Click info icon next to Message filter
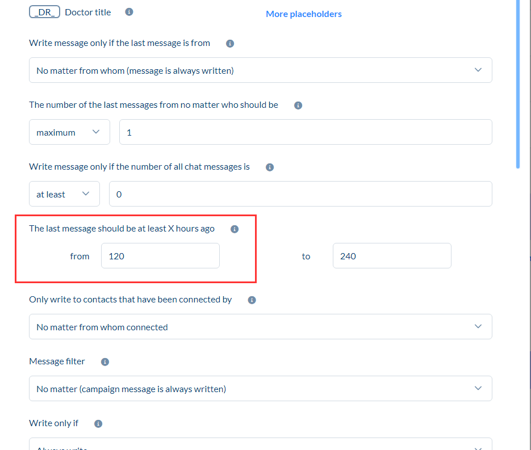The width and height of the screenshot is (531, 450). (x=105, y=362)
